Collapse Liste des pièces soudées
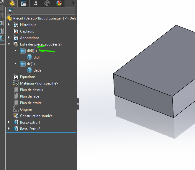The width and height of the screenshot is (195, 170). pyautogui.click(x=9, y=44)
